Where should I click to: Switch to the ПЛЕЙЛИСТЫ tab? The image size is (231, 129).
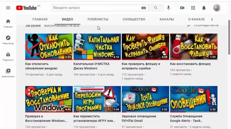98,19
